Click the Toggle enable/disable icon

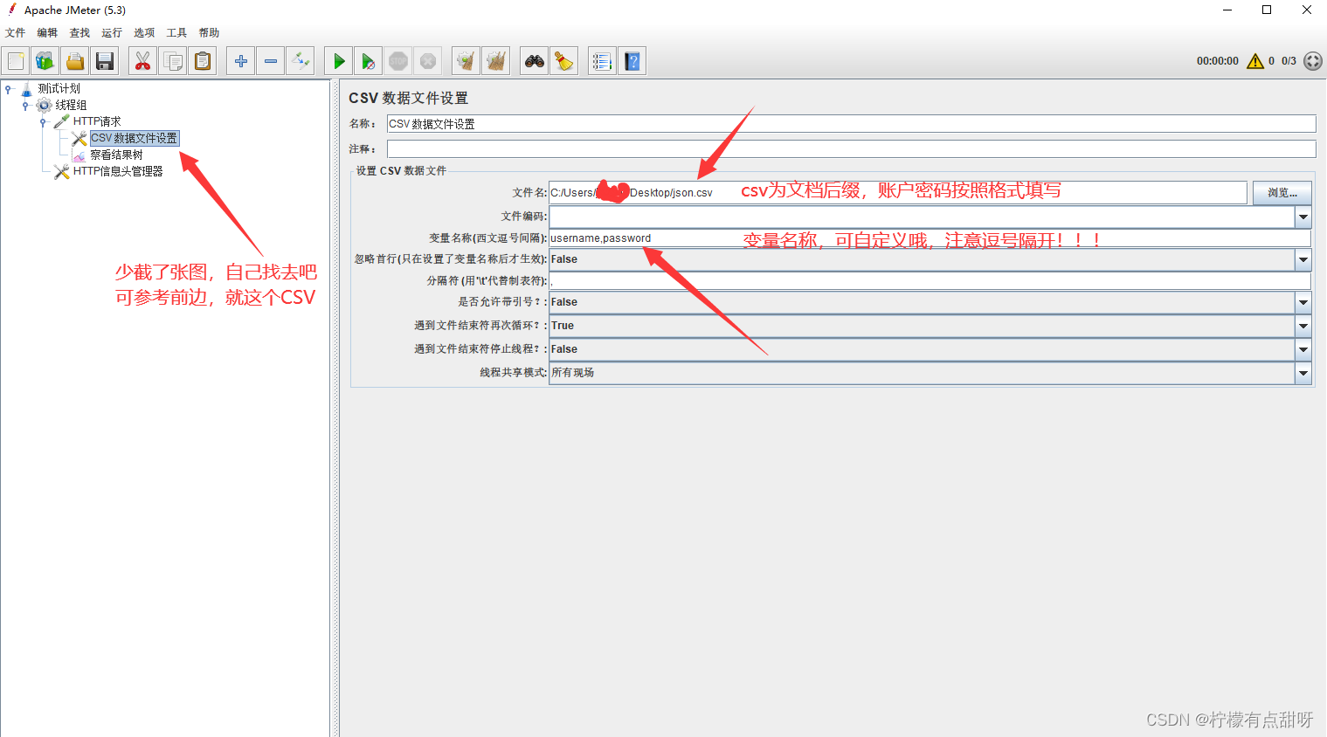point(301,61)
